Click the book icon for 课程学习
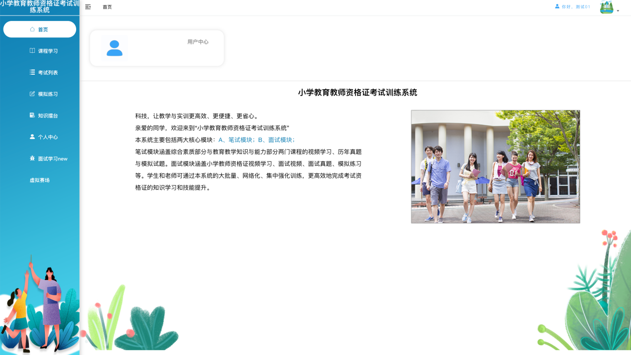631x355 pixels. pyautogui.click(x=32, y=51)
